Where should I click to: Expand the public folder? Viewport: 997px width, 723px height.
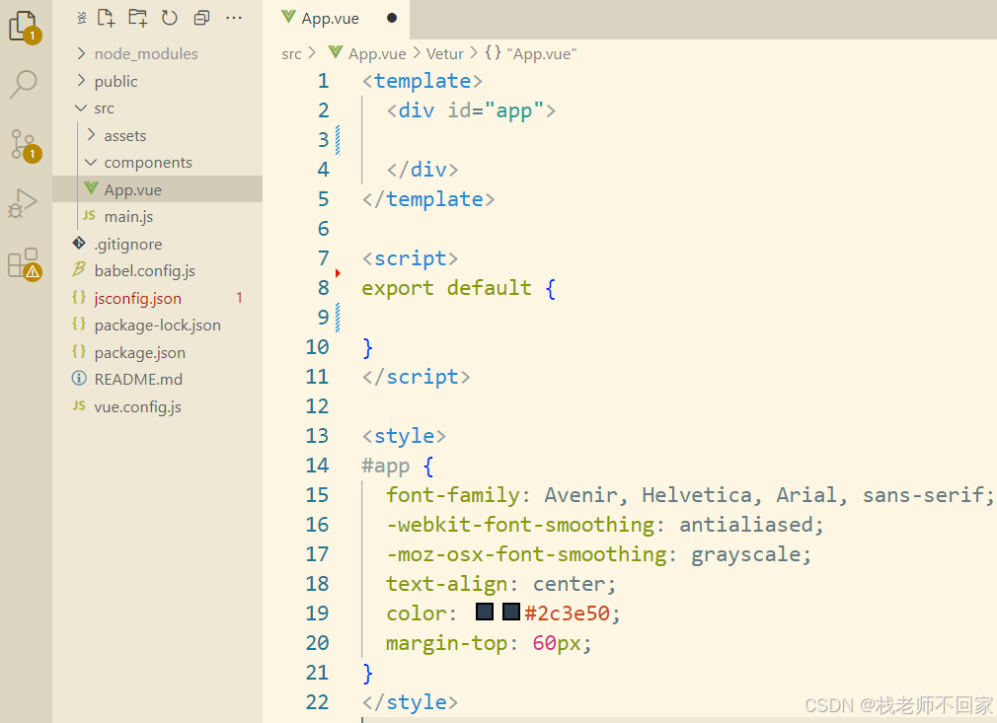coord(115,82)
